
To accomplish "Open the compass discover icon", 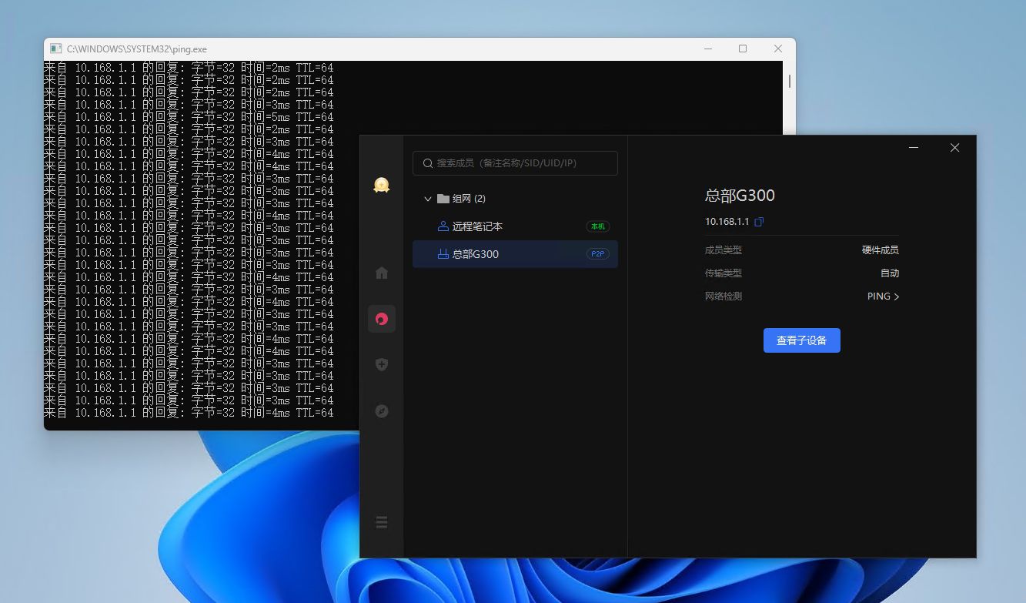I will click(x=382, y=411).
